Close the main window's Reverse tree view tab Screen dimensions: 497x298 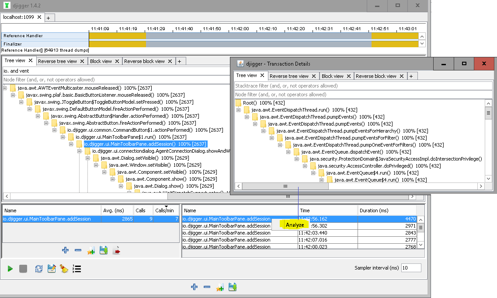82,61
